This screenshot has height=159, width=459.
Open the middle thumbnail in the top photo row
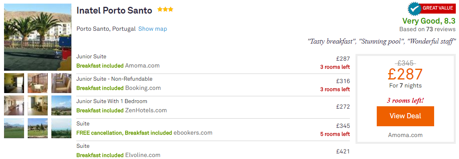coord(38,83)
